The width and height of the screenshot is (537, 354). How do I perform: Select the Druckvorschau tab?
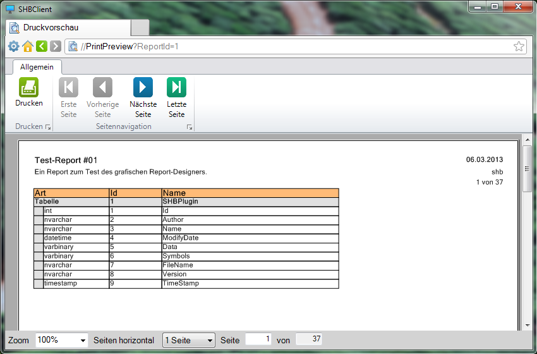point(68,27)
